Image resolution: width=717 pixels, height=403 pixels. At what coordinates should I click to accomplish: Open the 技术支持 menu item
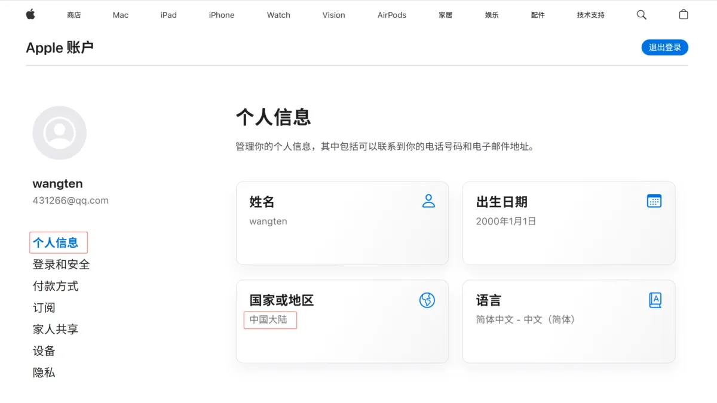(x=591, y=15)
